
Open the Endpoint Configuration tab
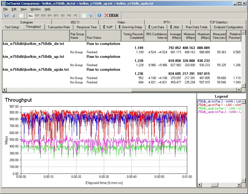(x=228, y=27)
